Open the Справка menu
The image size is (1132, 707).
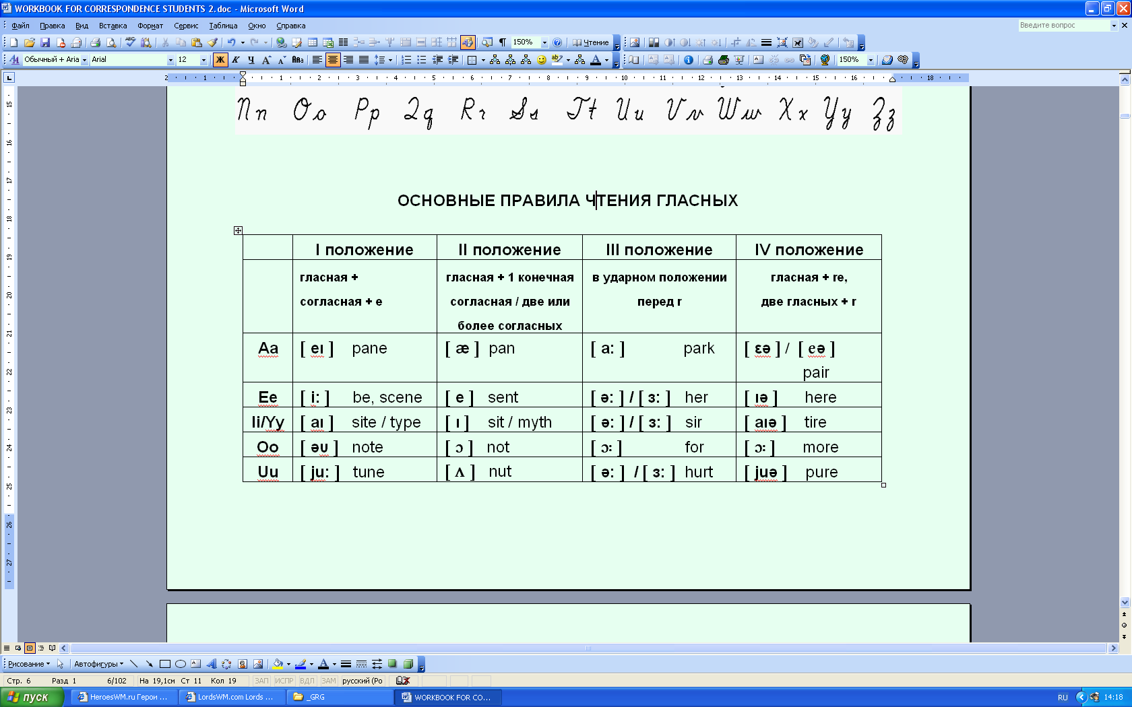click(x=291, y=26)
